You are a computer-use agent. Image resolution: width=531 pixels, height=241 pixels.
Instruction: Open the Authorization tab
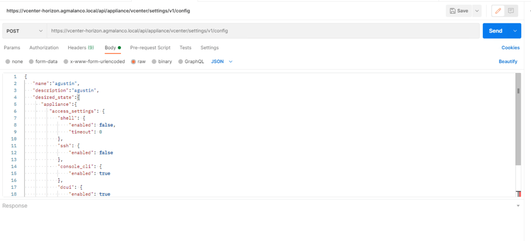tap(44, 48)
